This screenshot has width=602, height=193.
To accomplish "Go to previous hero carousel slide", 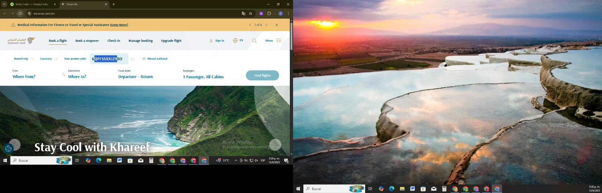I will coord(15,144).
